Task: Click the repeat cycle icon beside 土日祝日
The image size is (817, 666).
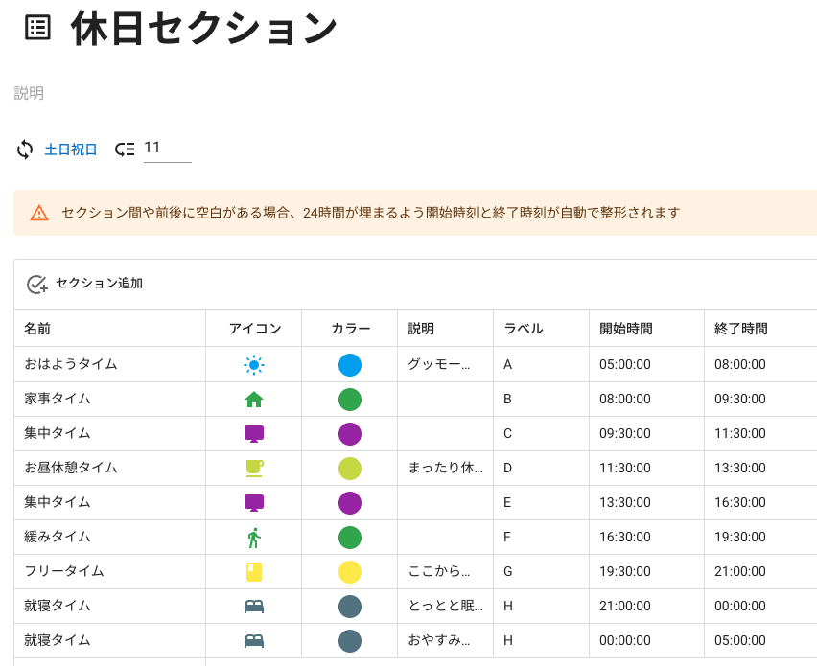Action: click(x=25, y=149)
